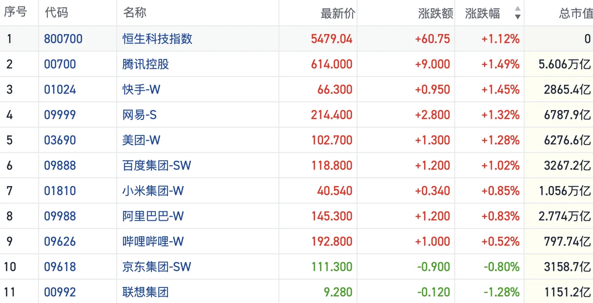Screen dimensions: 593x303
Task: Sort the table by 最新价 column
Action: click(338, 13)
